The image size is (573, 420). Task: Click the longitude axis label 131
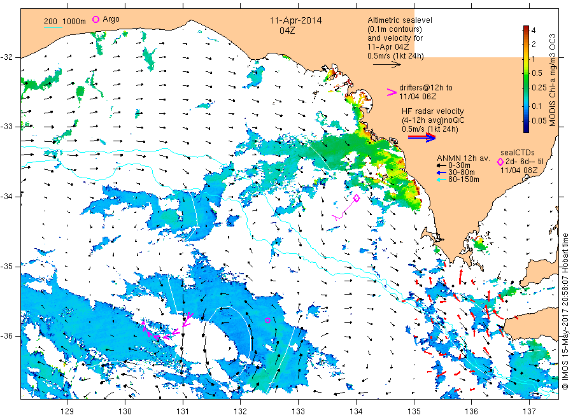tap(183, 412)
